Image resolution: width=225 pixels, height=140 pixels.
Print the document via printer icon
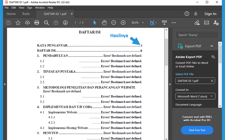[37, 23]
